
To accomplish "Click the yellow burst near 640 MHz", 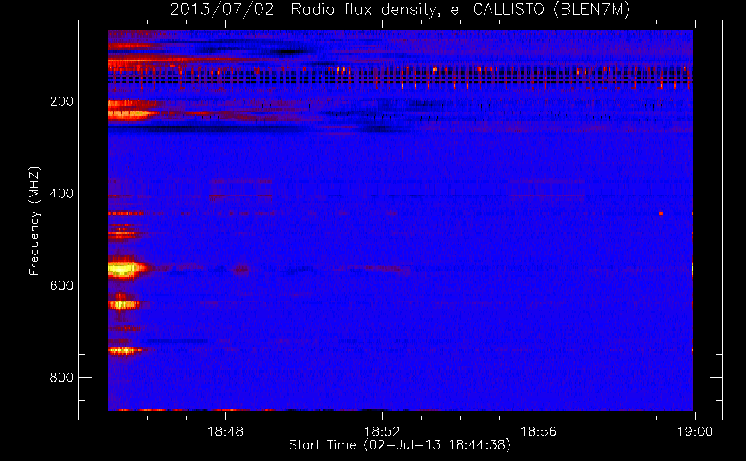I will 123,304.
